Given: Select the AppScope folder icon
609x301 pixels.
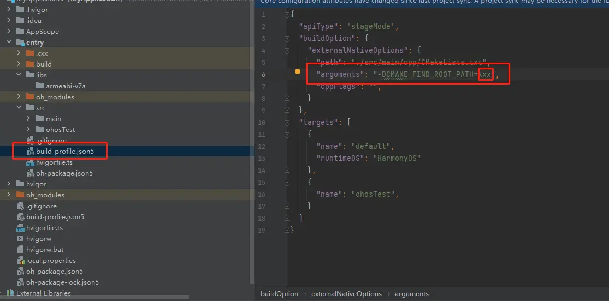Looking at the screenshot, I should click(20, 31).
